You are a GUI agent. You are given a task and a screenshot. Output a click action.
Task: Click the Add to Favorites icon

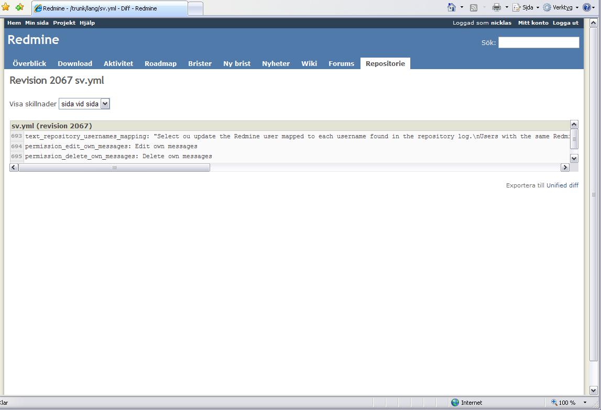click(19, 7)
